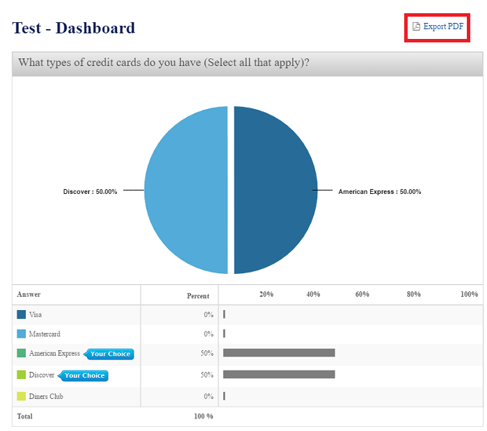487x431 pixels.
Task: Click the 60% axis label
Action: tap(362, 294)
